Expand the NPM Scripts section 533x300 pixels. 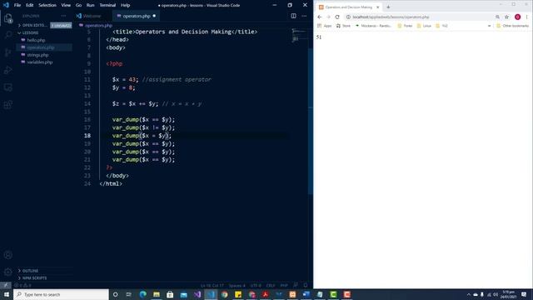click(44, 277)
